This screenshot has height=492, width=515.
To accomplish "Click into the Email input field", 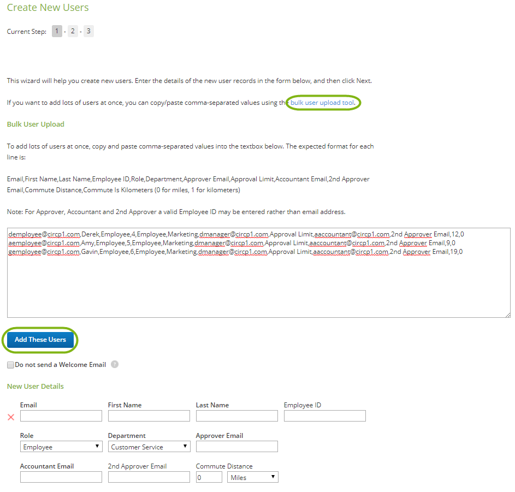I will point(61,416).
